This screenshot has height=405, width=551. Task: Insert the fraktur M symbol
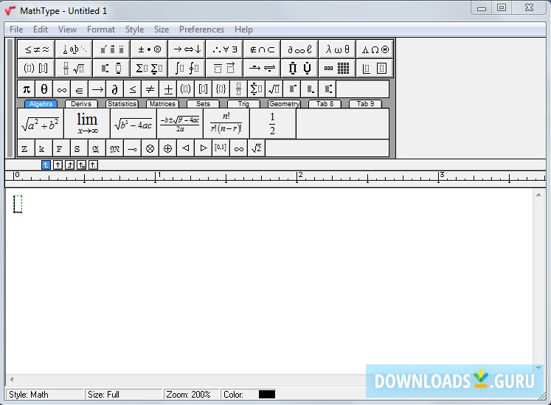point(115,149)
